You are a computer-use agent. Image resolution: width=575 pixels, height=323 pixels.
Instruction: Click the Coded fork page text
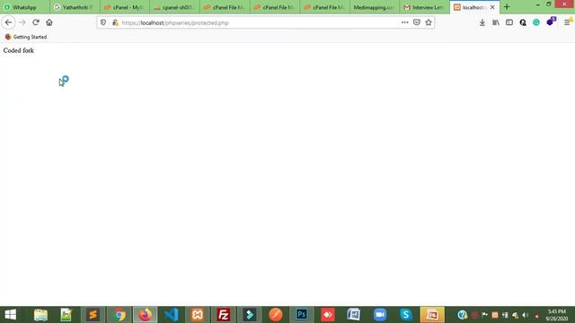(x=19, y=50)
